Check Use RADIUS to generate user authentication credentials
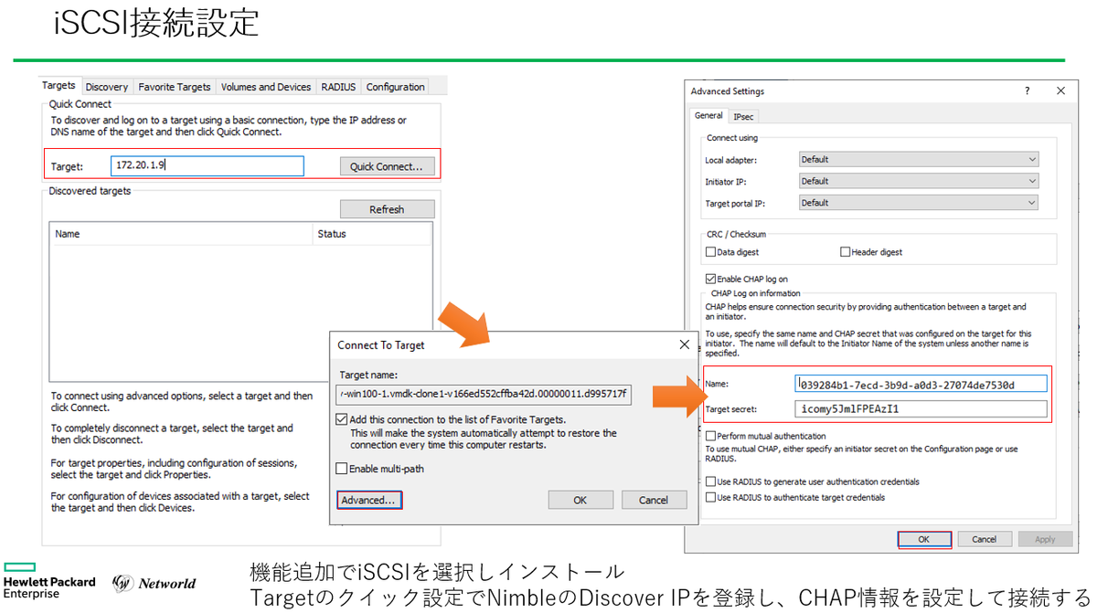The image size is (1097, 613). [710, 481]
